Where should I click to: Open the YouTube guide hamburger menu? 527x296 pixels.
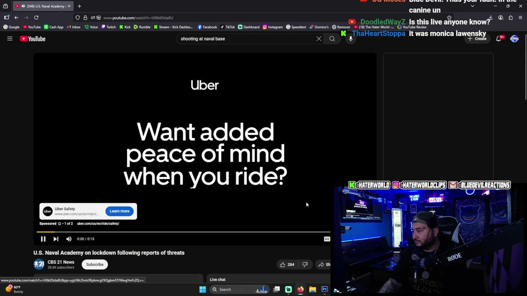[x=10, y=39]
